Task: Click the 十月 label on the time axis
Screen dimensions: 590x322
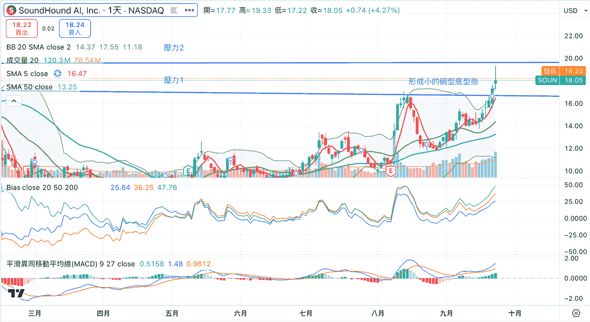Action: (x=515, y=313)
